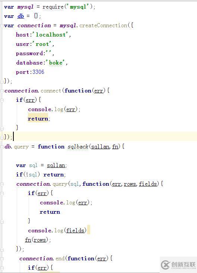Click the underlined db variable declaration
Screen dimensions: 197x273
(x=21, y=16)
